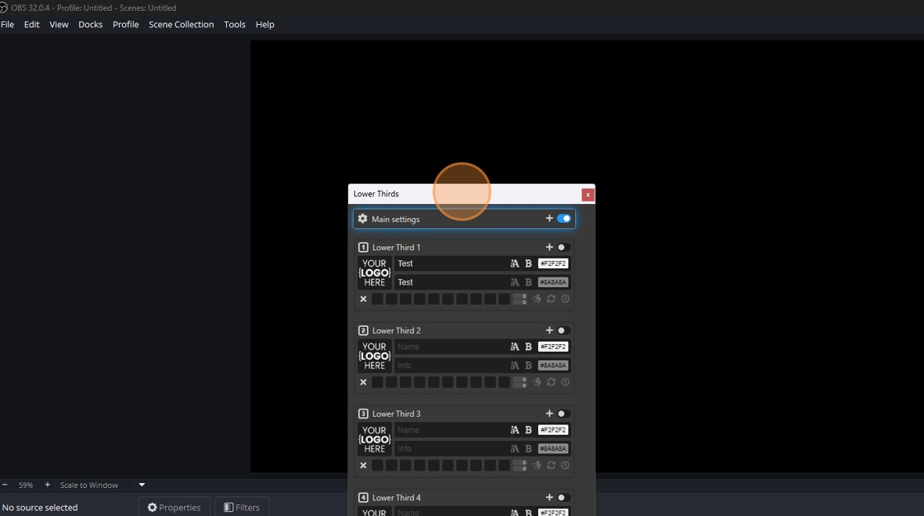Click the Name field of Lower Third 2
Image resolution: width=924 pixels, height=516 pixels.
click(x=450, y=347)
